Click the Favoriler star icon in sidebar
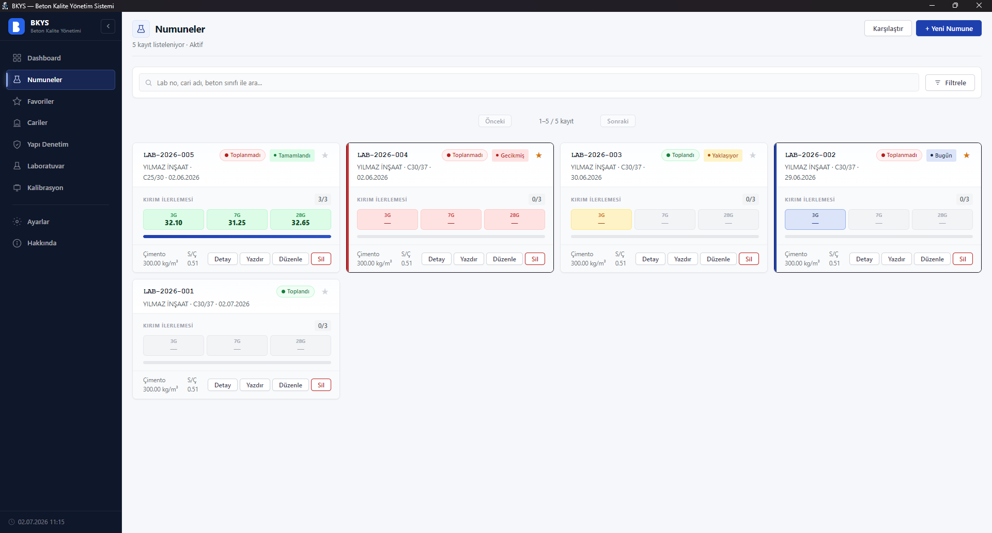This screenshot has height=533, width=992. click(17, 101)
